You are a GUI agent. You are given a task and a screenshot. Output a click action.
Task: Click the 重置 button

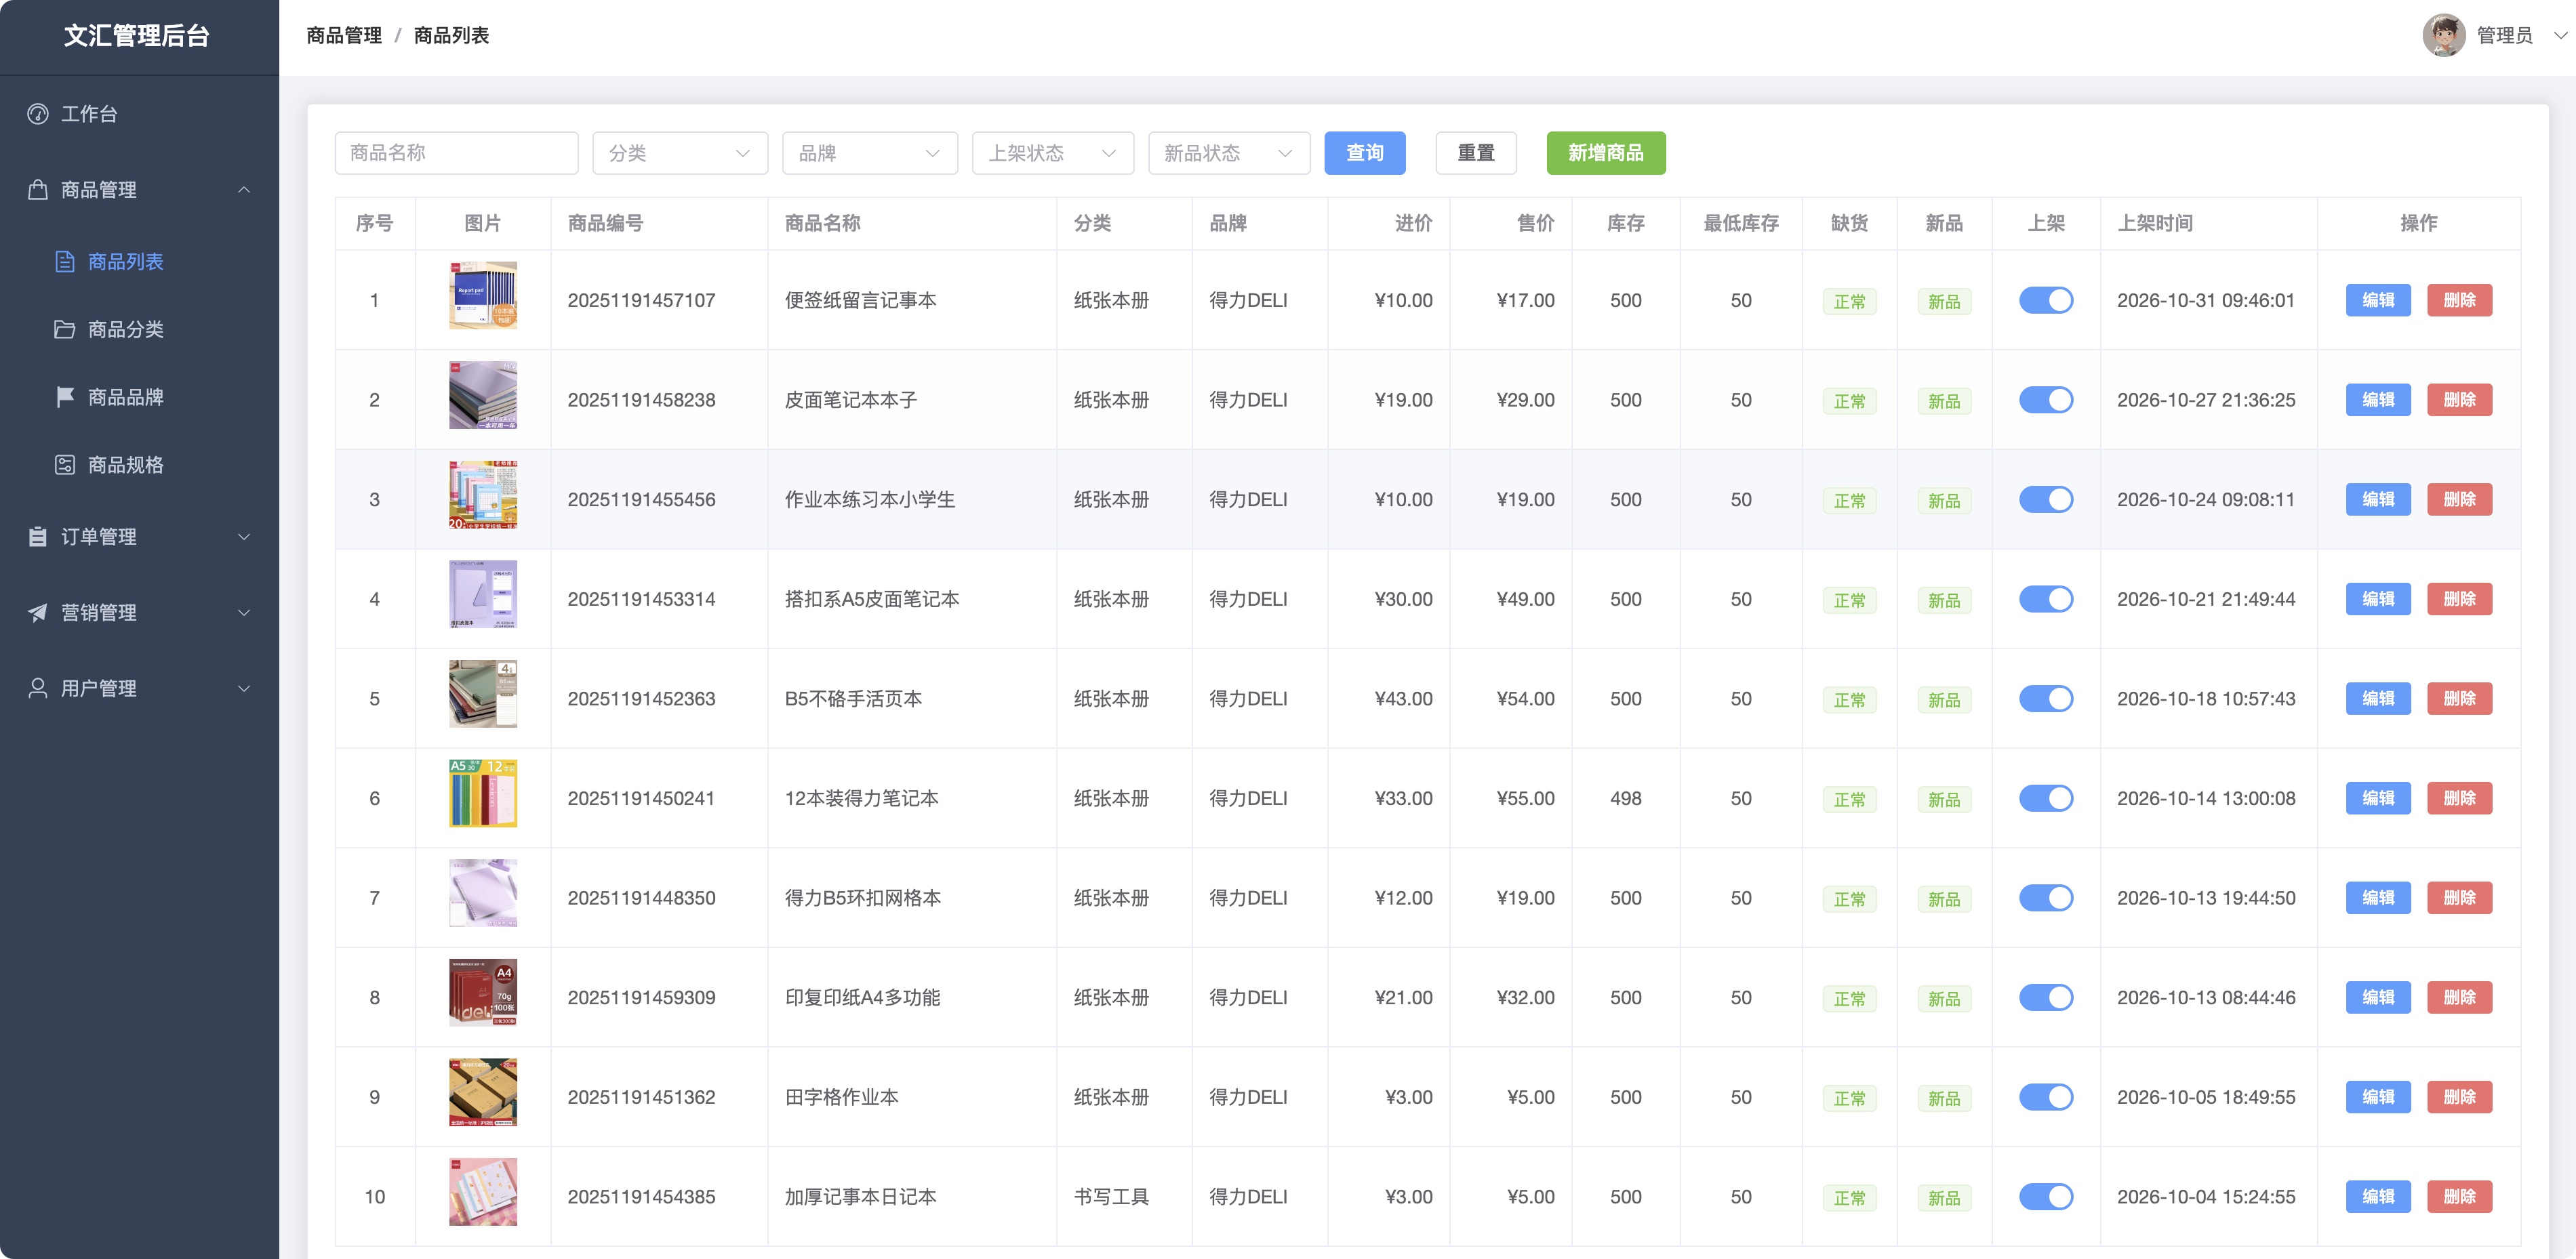pyautogui.click(x=1476, y=153)
